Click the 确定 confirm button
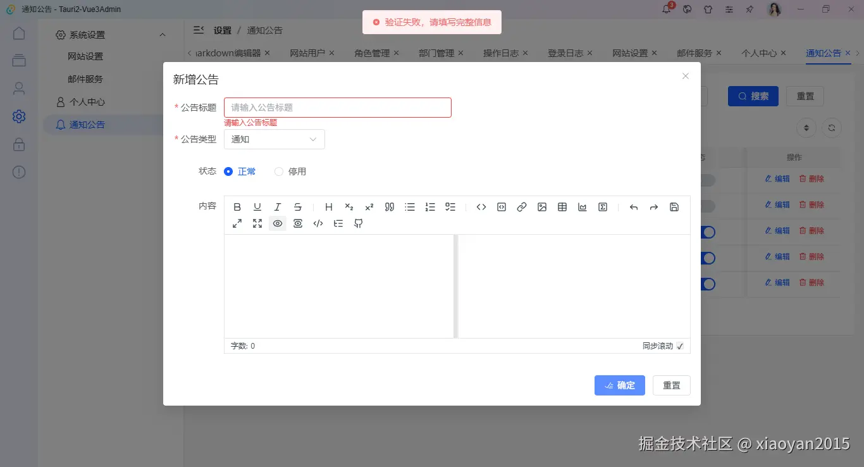The height and width of the screenshot is (467, 864). click(619, 385)
